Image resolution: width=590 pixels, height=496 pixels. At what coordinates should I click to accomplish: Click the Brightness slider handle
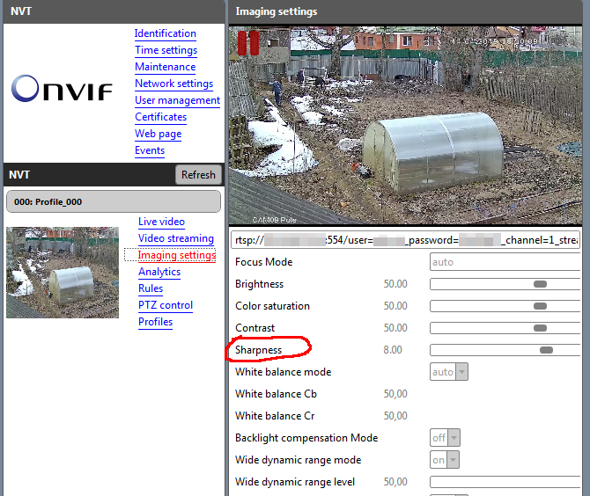[540, 284]
